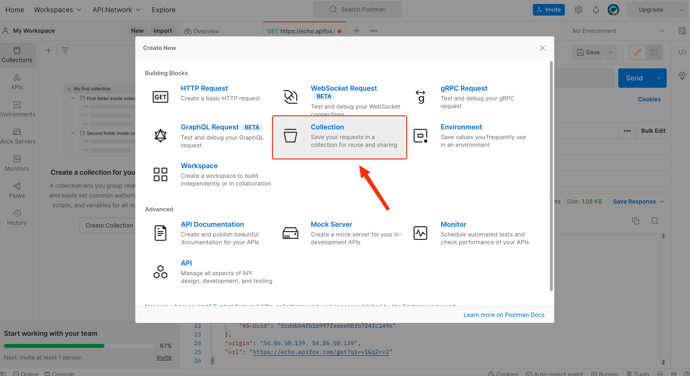Toggle the Mock Servers panel visibility
Image resolution: width=690 pixels, height=376 pixels.
(17, 136)
